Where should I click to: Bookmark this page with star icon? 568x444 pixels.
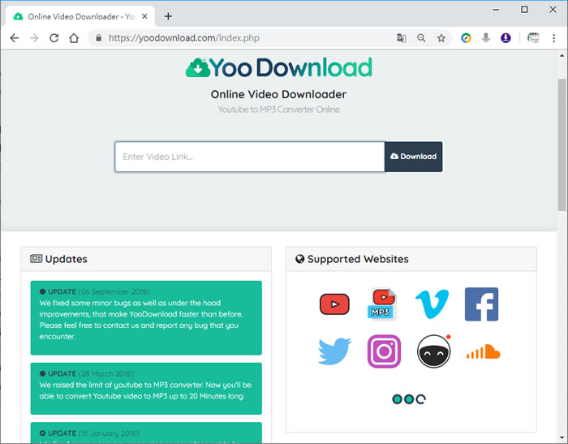pyautogui.click(x=441, y=38)
